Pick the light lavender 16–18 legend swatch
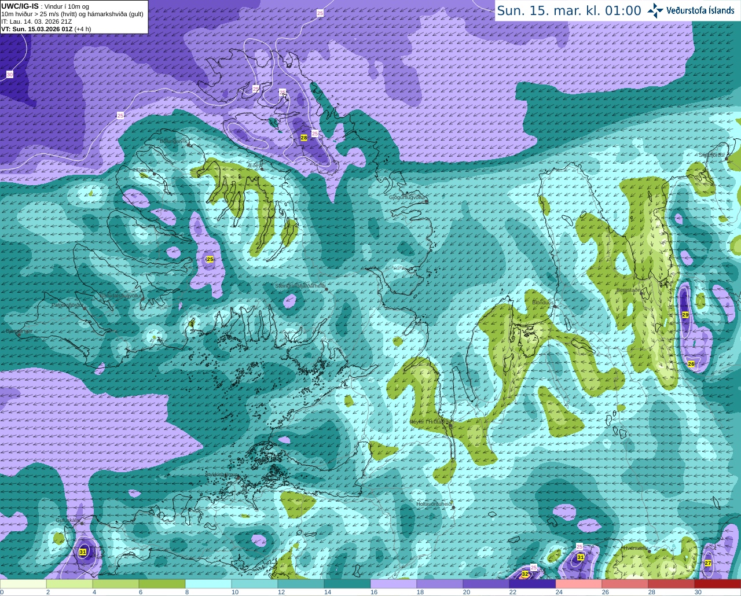Viewport: 741px width, 596px height. pyautogui.click(x=394, y=584)
